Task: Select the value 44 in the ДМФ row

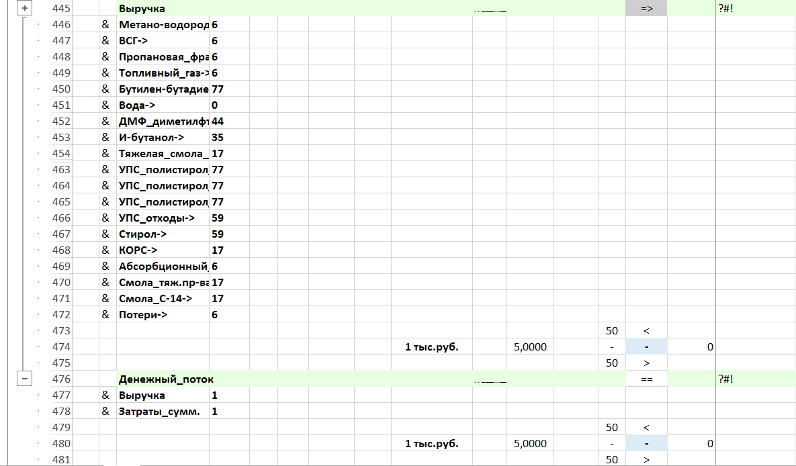Action: (218, 122)
